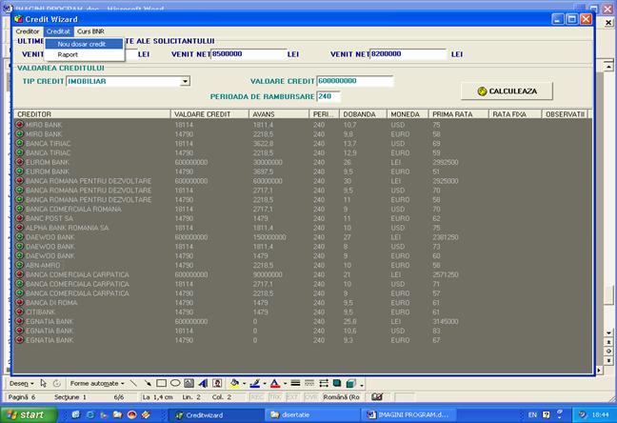The image size is (617, 423).
Task: Click the EN language bar indicator
Action: [x=532, y=414]
